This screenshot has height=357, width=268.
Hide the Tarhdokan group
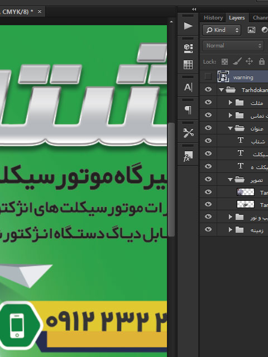[x=208, y=89]
